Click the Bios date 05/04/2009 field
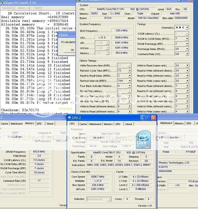The width and height of the screenshot is (198, 209). [181, 18]
